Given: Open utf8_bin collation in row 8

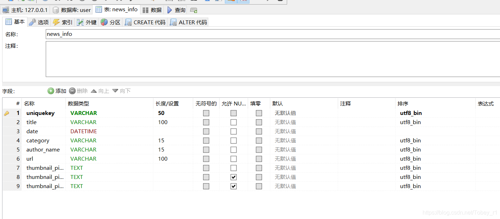Looking at the screenshot, I should [x=411, y=177].
